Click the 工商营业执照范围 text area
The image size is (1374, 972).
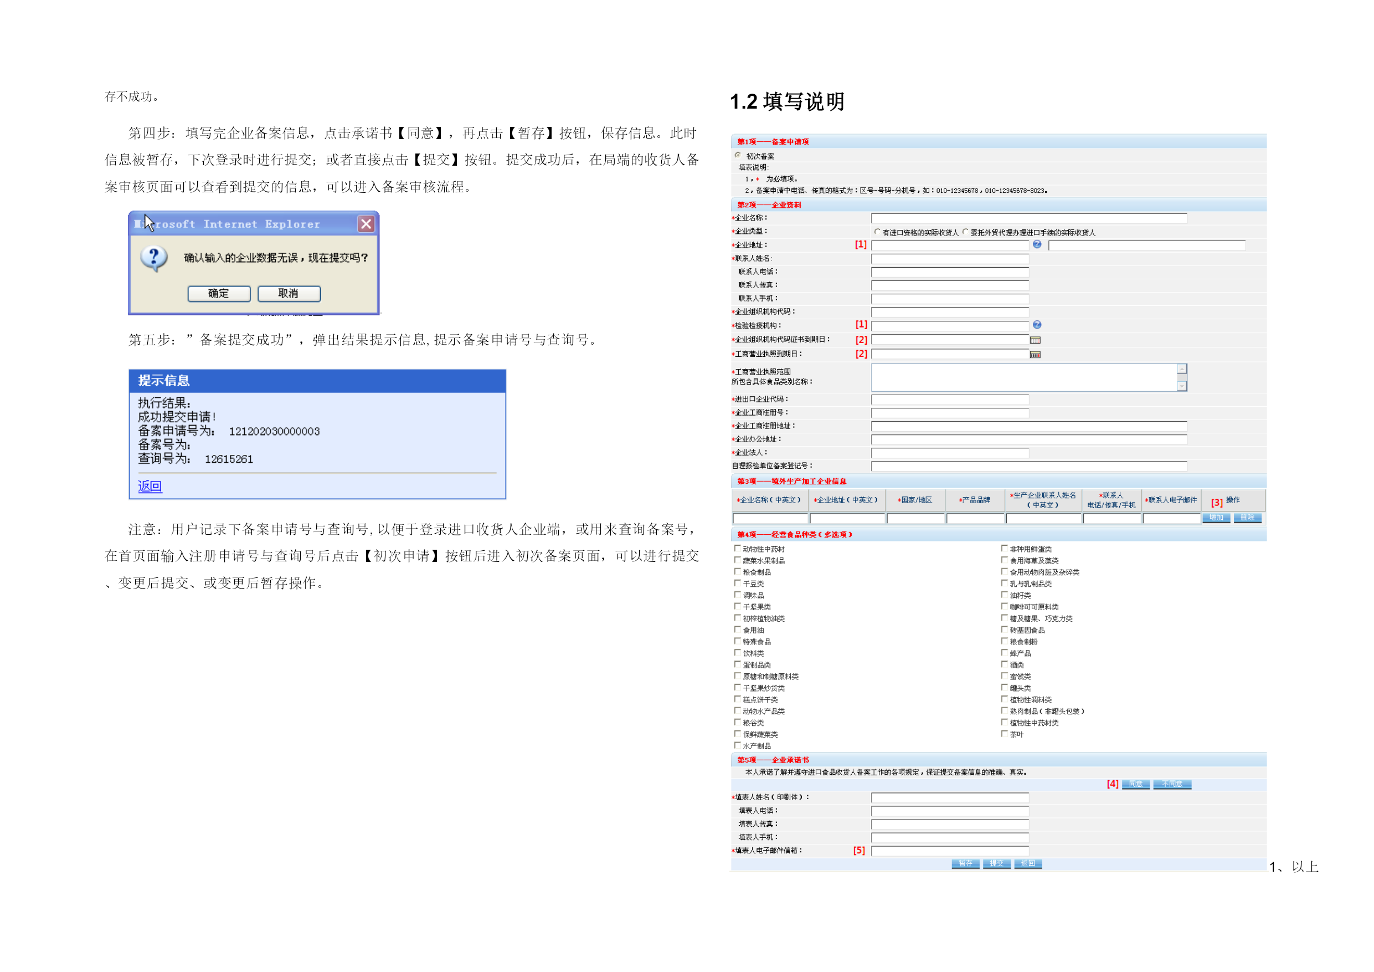1029,377
